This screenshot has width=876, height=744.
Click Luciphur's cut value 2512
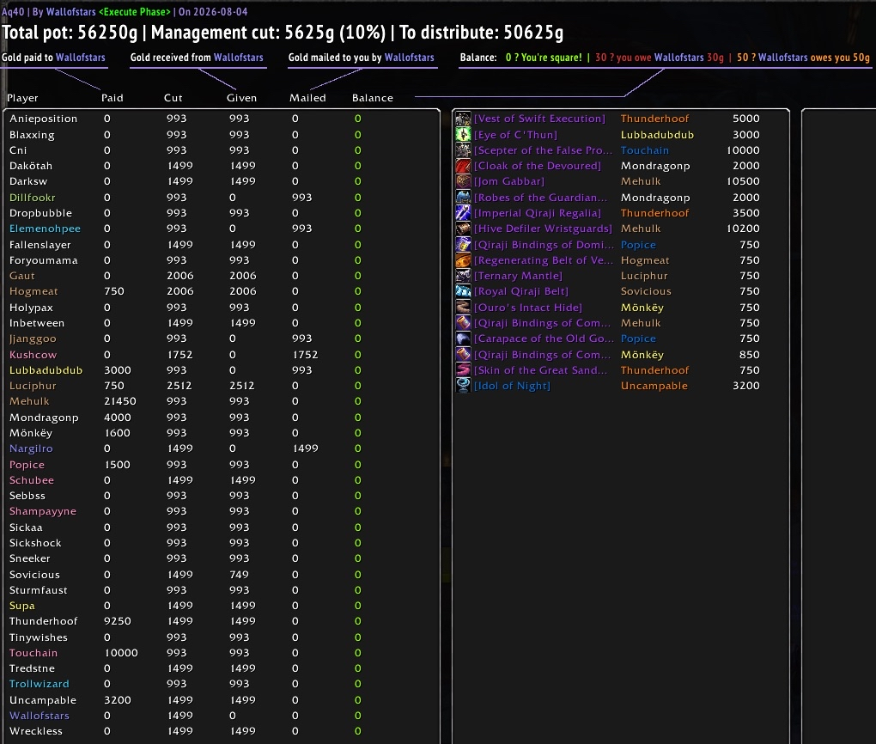(179, 386)
